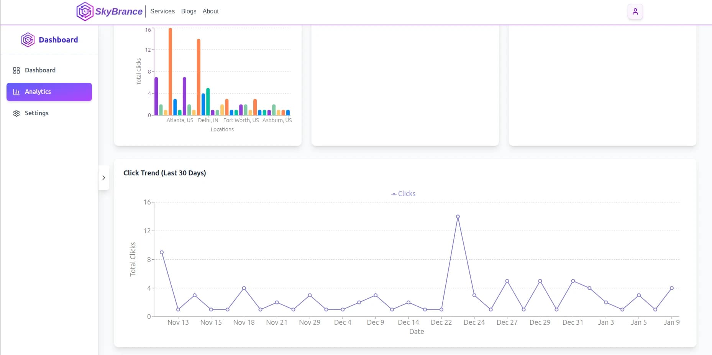The width and height of the screenshot is (712, 355).
Task: Click the SkyBrance brand name text
Action: (119, 11)
